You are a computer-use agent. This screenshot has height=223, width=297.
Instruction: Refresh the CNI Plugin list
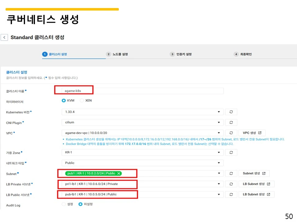tap(231, 122)
